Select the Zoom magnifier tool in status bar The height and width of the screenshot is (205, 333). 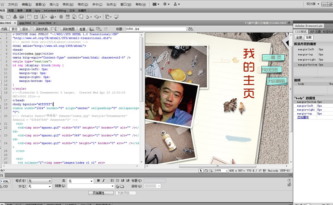tap(211, 171)
